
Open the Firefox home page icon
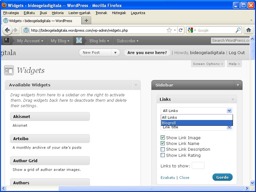click(249, 30)
